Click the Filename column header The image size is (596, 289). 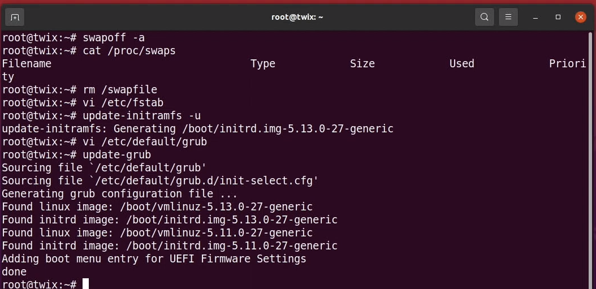pyautogui.click(x=27, y=63)
